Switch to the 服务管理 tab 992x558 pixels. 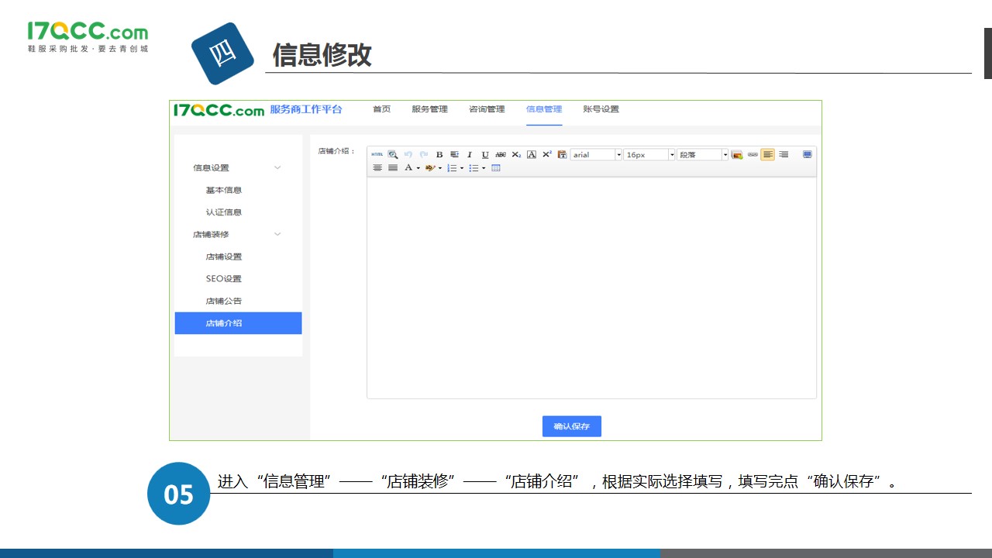[429, 109]
